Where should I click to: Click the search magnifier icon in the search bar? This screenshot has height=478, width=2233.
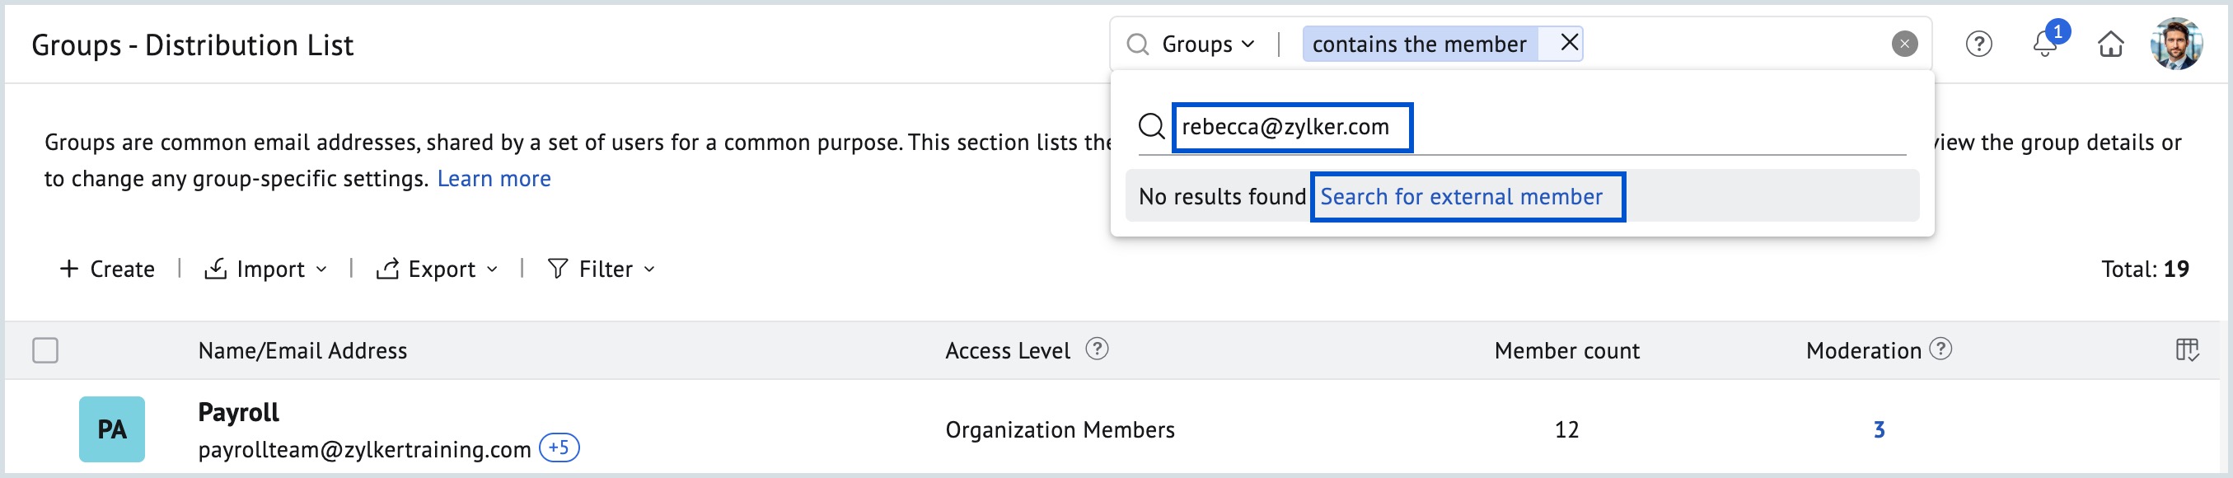click(x=1137, y=44)
